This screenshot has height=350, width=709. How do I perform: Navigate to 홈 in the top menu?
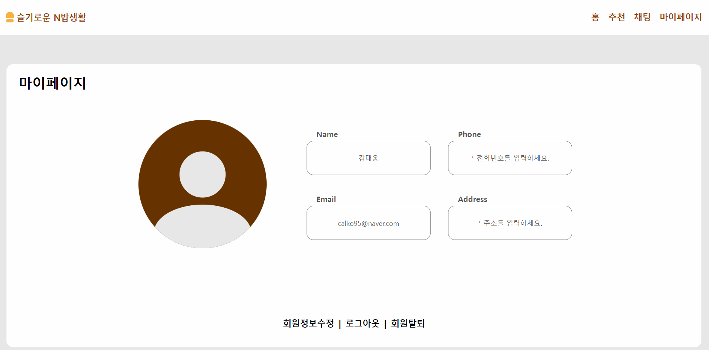point(595,17)
